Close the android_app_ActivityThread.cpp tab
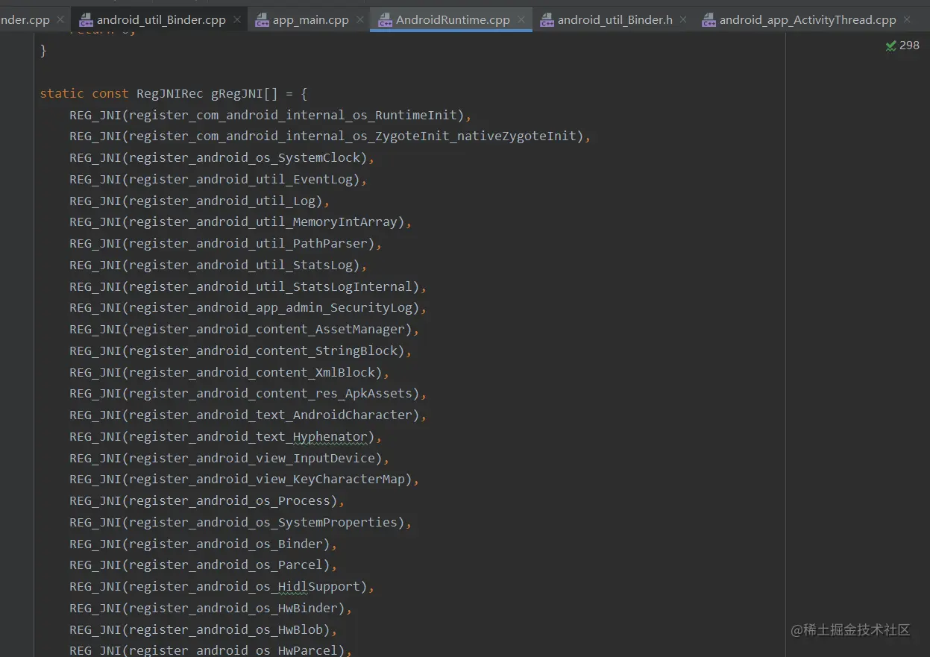The height and width of the screenshot is (657, 930). (908, 20)
